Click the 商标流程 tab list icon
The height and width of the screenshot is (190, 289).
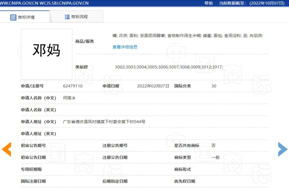click(x=67, y=17)
